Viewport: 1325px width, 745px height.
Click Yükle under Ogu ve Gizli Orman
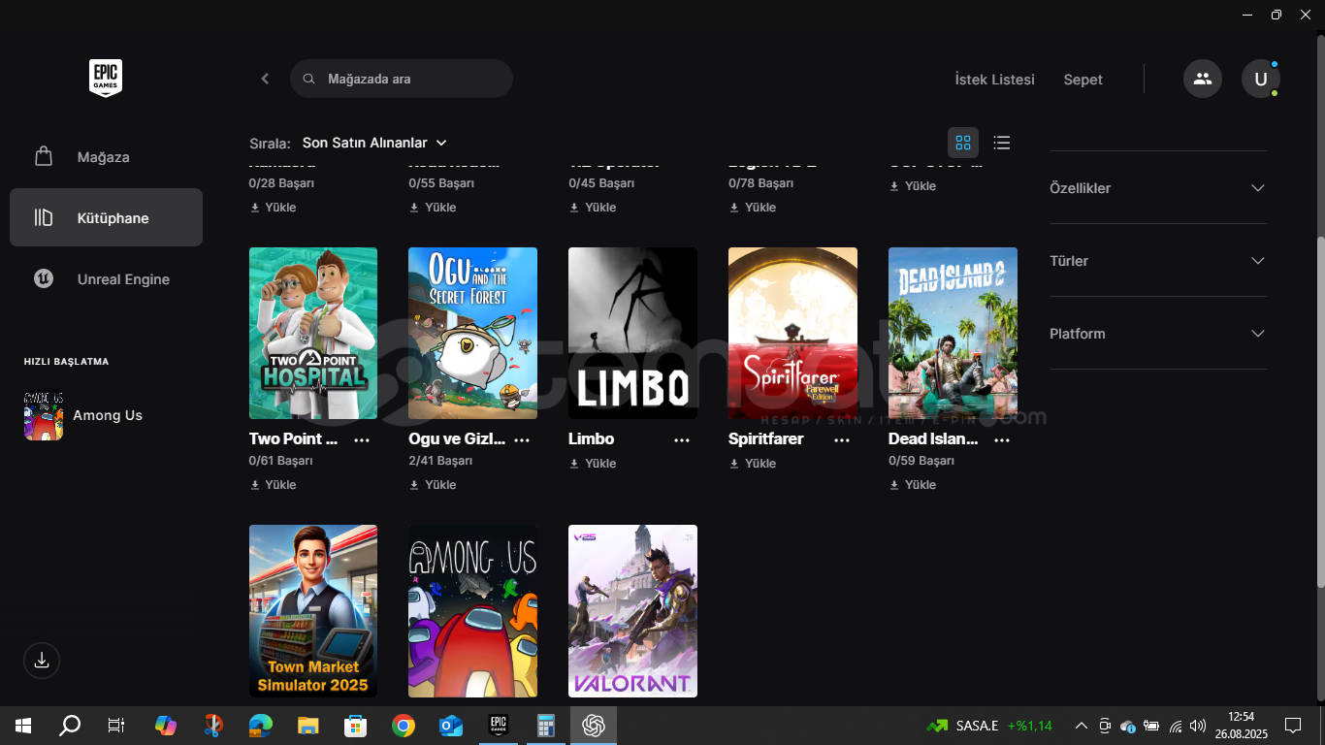point(433,485)
